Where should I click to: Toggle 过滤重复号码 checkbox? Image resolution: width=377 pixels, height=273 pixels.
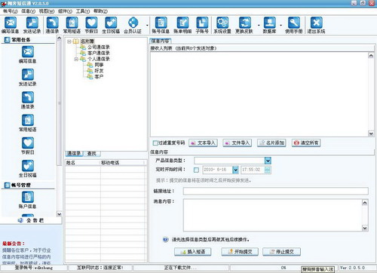click(155, 143)
